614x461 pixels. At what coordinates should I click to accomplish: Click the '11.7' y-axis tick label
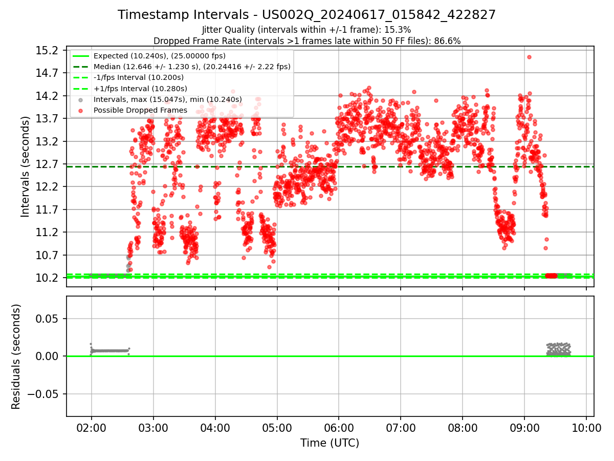point(47,209)
